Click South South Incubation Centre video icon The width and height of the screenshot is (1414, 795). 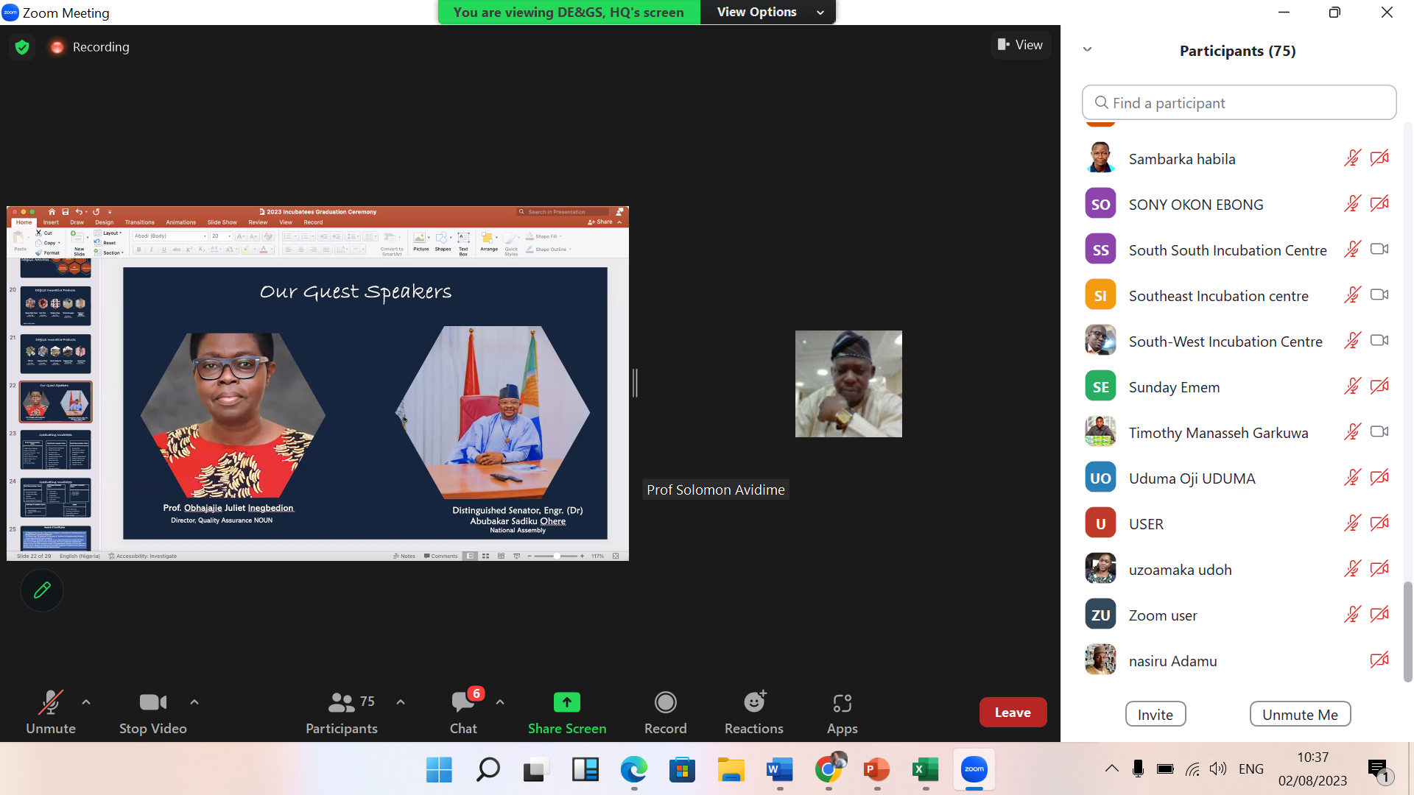click(x=1379, y=250)
